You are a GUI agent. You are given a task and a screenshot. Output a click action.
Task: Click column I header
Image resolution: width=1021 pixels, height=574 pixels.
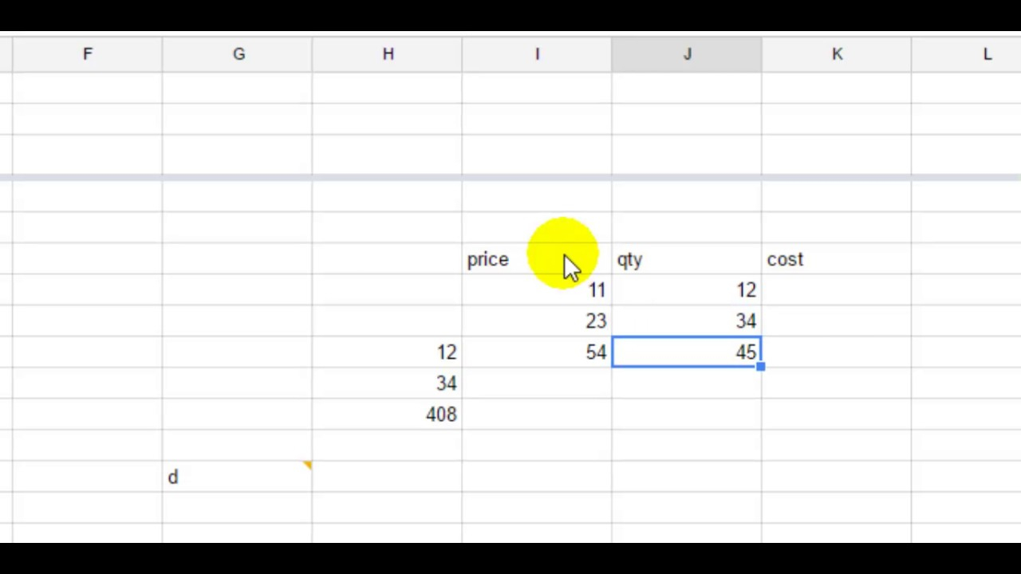[x=537, y=54]
